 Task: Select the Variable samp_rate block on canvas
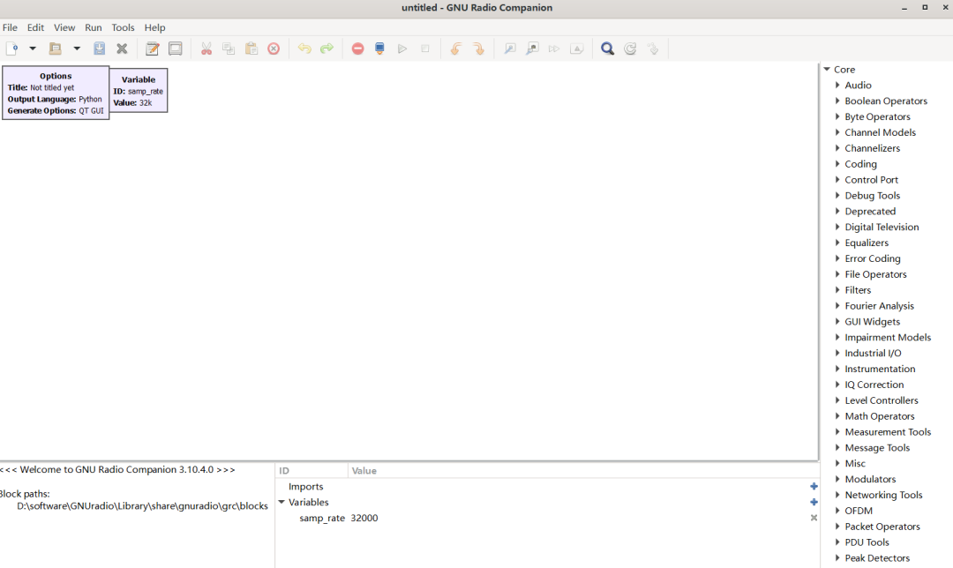pyautogui.click(x=139, y=91)
